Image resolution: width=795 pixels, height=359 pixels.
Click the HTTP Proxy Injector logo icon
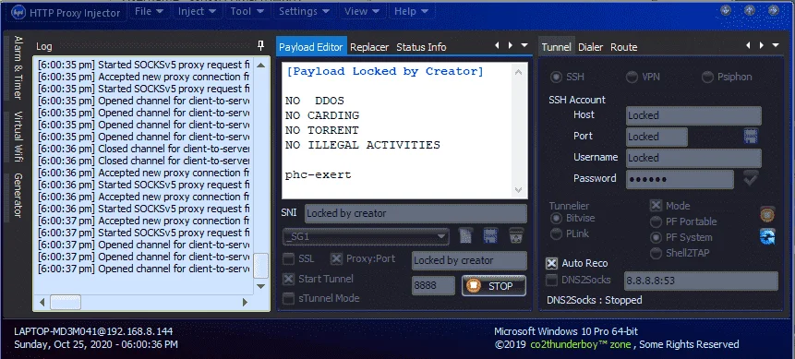(x=18, y=12)
